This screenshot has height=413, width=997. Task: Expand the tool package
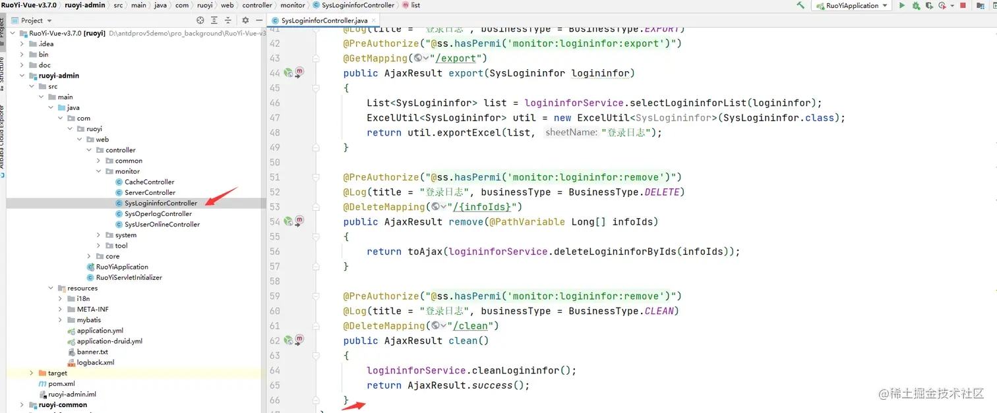click(99, 245)
